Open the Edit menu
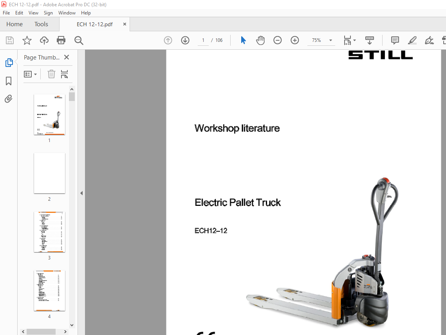Viewport: 446px width, 335px height. [x=19, y=13]
